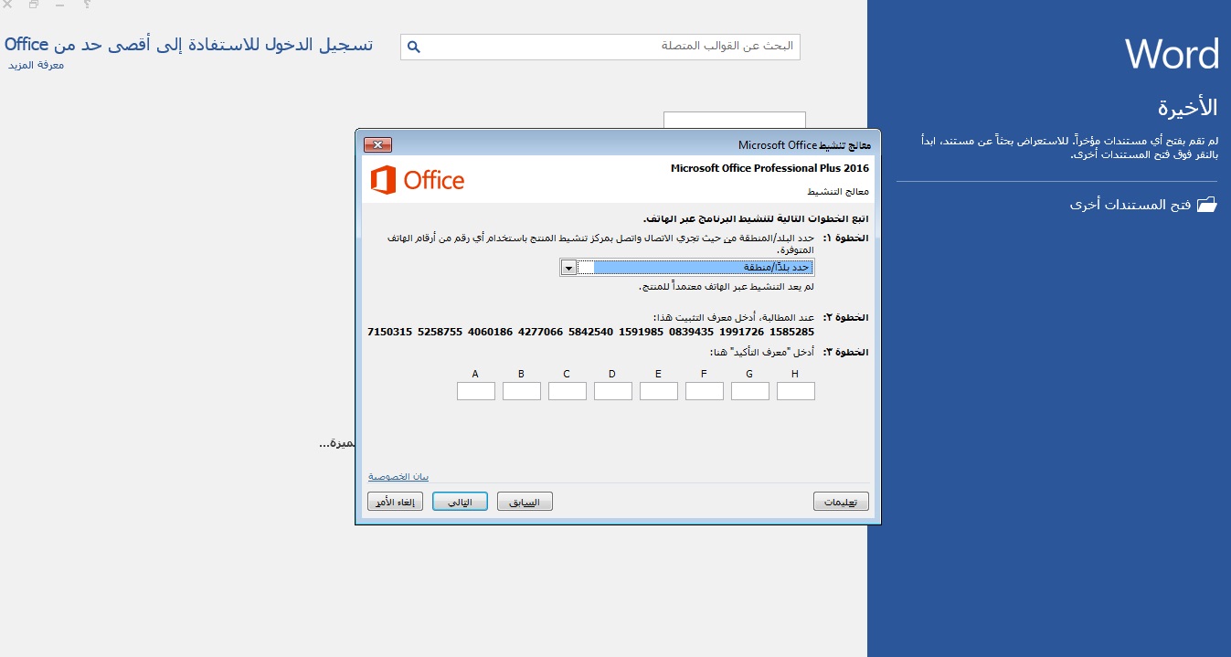
Task: Click confirmation ID field H
Action: click(796, 391)
